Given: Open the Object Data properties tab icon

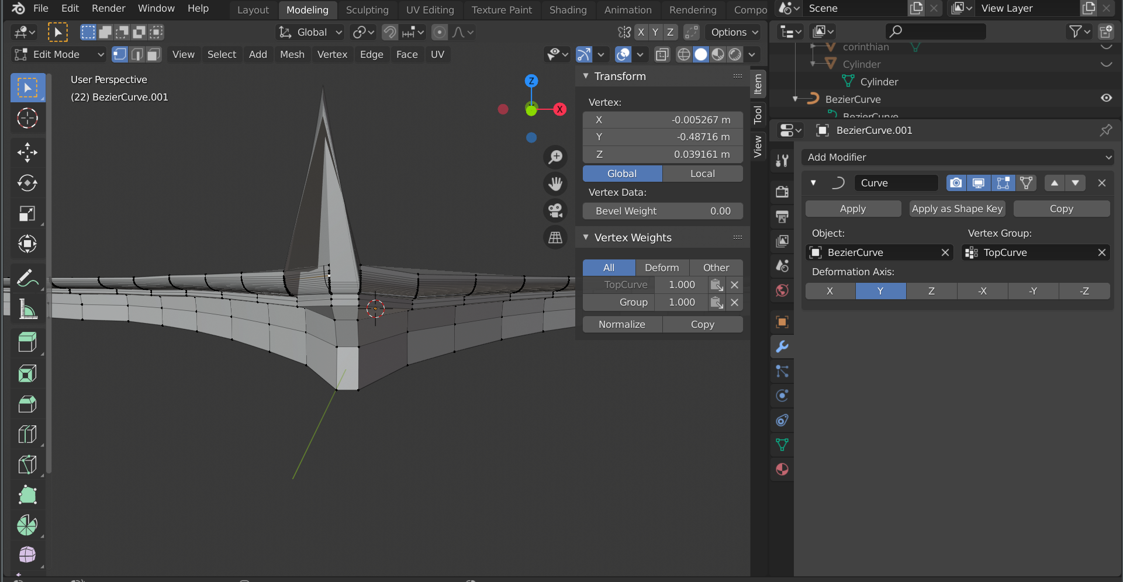Looking at the screenshot, I should (782, 445).
